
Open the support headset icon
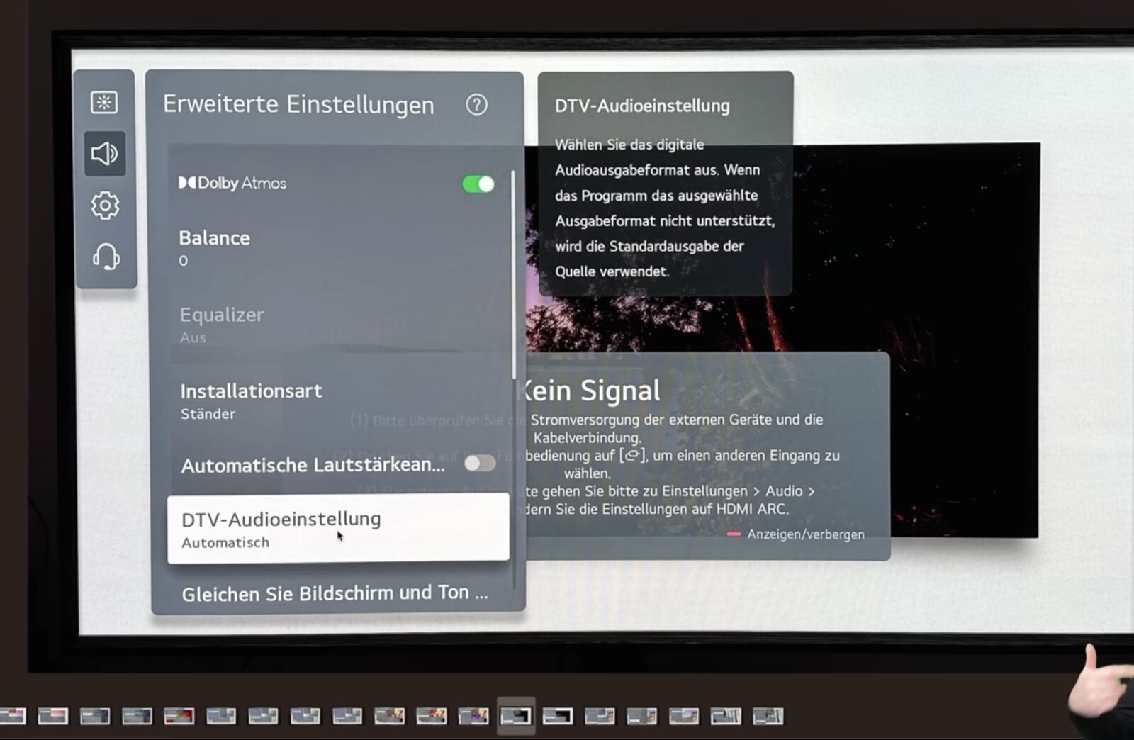106,257
